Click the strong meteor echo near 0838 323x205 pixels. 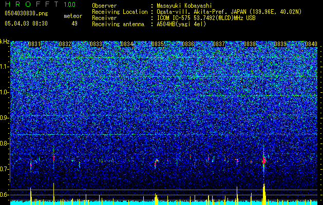coord(264,159)
